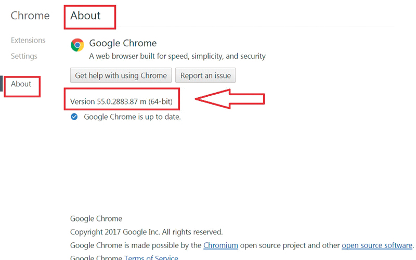Click the 'speed, simplicity, and security' tagline

(177, 56)
